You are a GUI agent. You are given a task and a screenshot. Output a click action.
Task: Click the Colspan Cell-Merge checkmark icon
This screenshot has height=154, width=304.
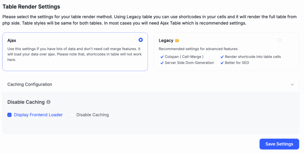(162, 57)
